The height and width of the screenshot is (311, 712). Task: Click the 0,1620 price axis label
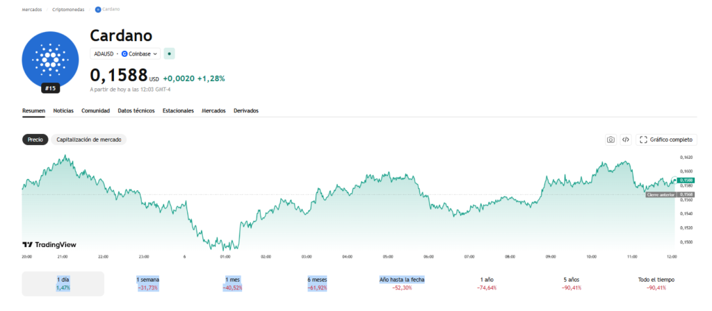[x=686, y=158]
